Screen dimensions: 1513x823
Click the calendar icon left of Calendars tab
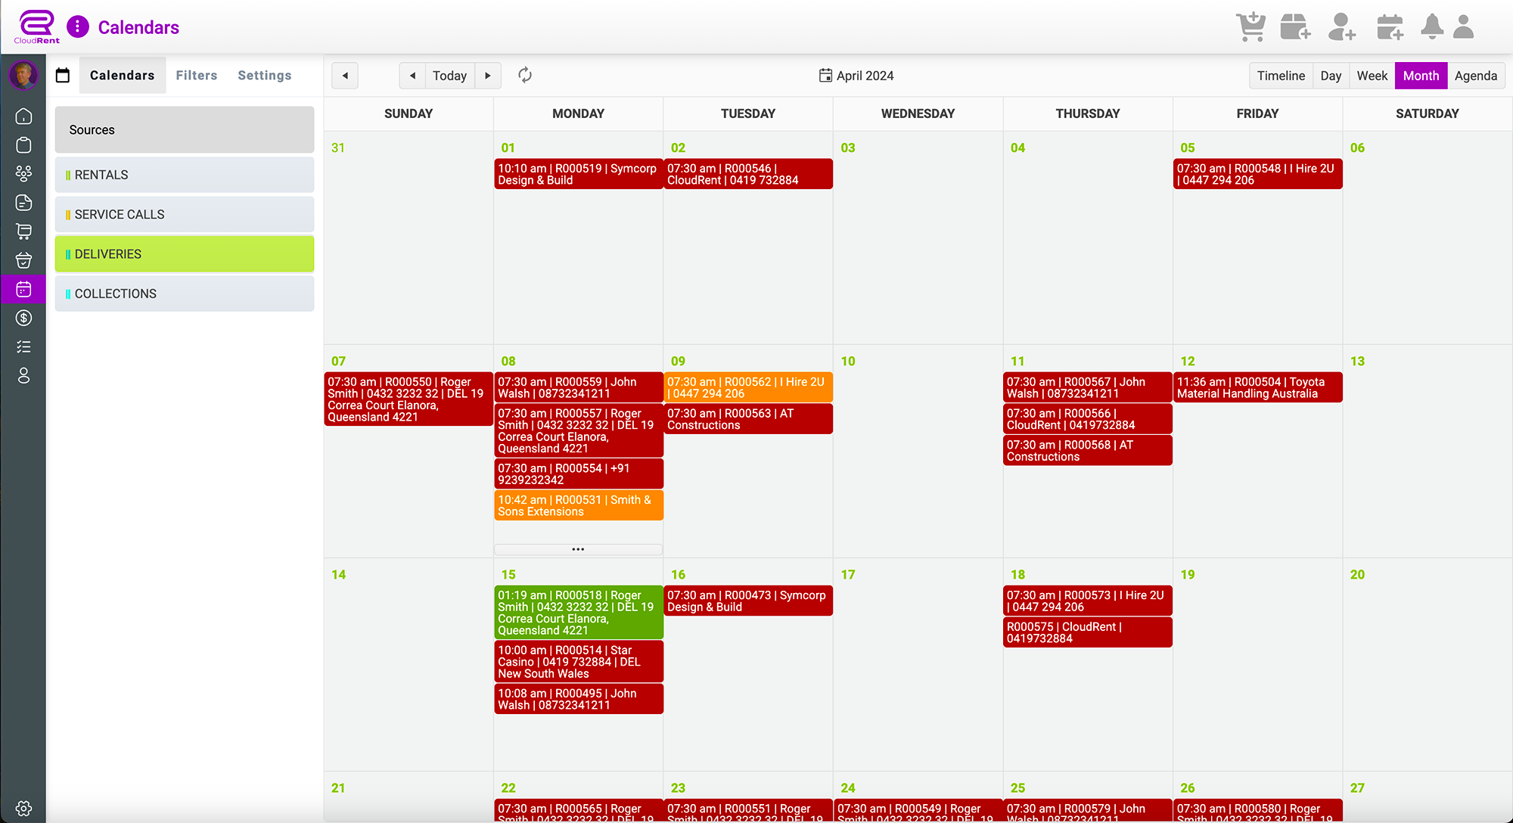point(63,75)
